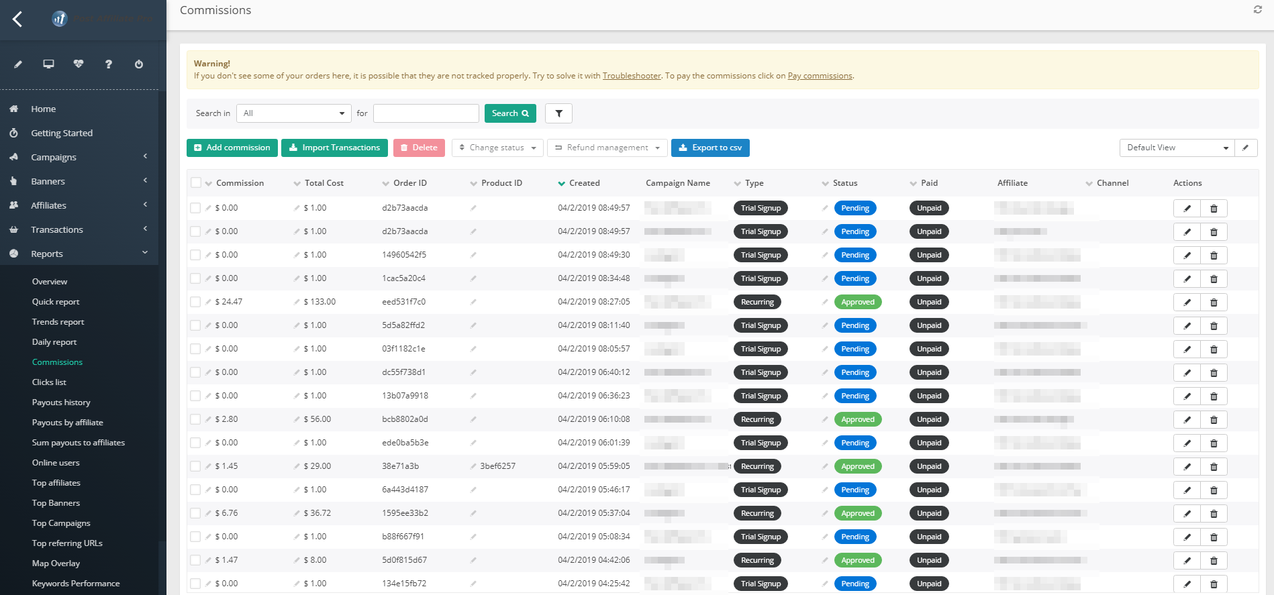Select checkbox for the $ 24.47 commission
This screenshot has width=1274, height=595.
[x=195, y=302]
